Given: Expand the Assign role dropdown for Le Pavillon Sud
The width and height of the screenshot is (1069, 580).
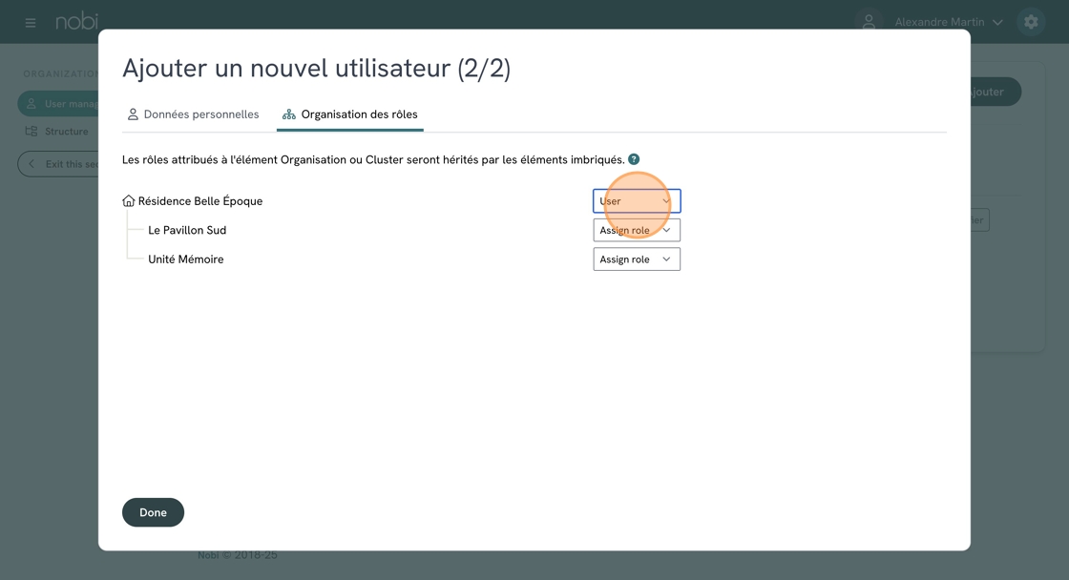Looking at the screenshot, I should coord(637,230).
